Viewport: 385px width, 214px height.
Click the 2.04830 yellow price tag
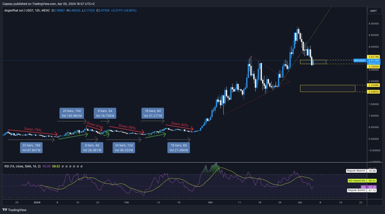[x=373, y=92]
